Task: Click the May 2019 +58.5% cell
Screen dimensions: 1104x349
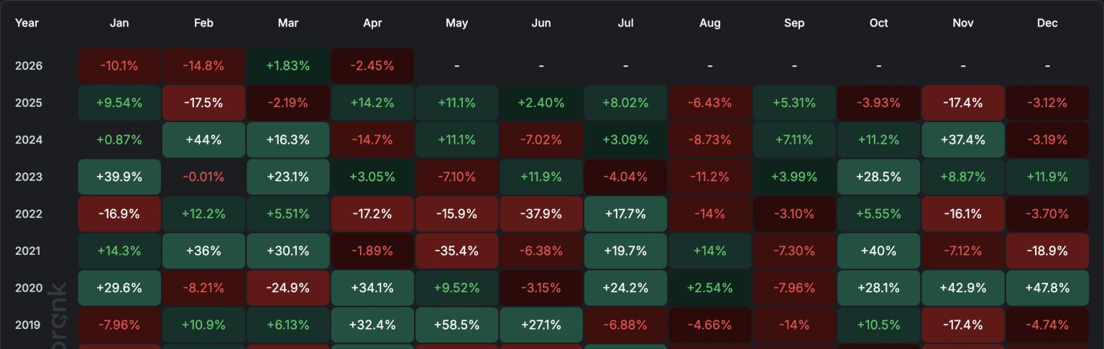Action: (x=456, y=325)
